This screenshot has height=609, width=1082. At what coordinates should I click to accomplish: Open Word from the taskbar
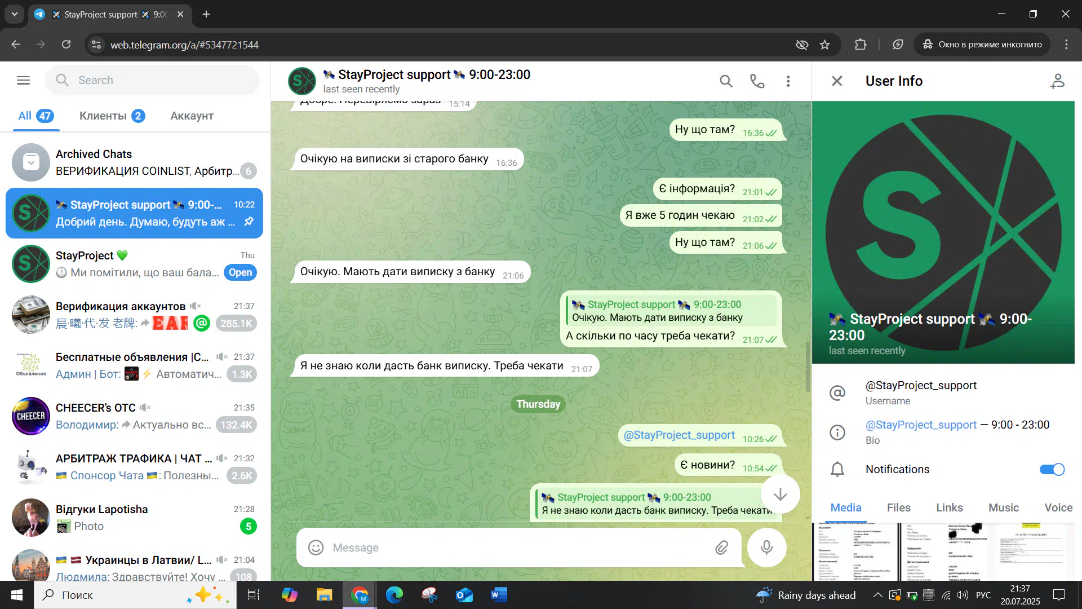pyautogui.click(x=499, y=595)
